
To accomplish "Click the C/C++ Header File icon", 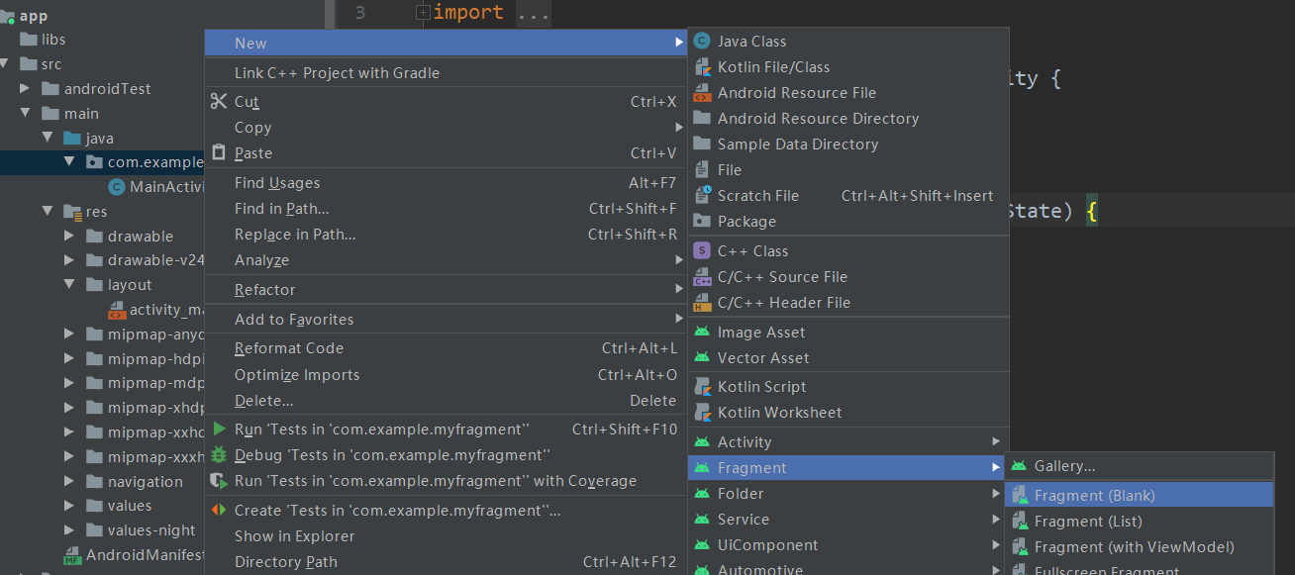I will click(702, 303).
